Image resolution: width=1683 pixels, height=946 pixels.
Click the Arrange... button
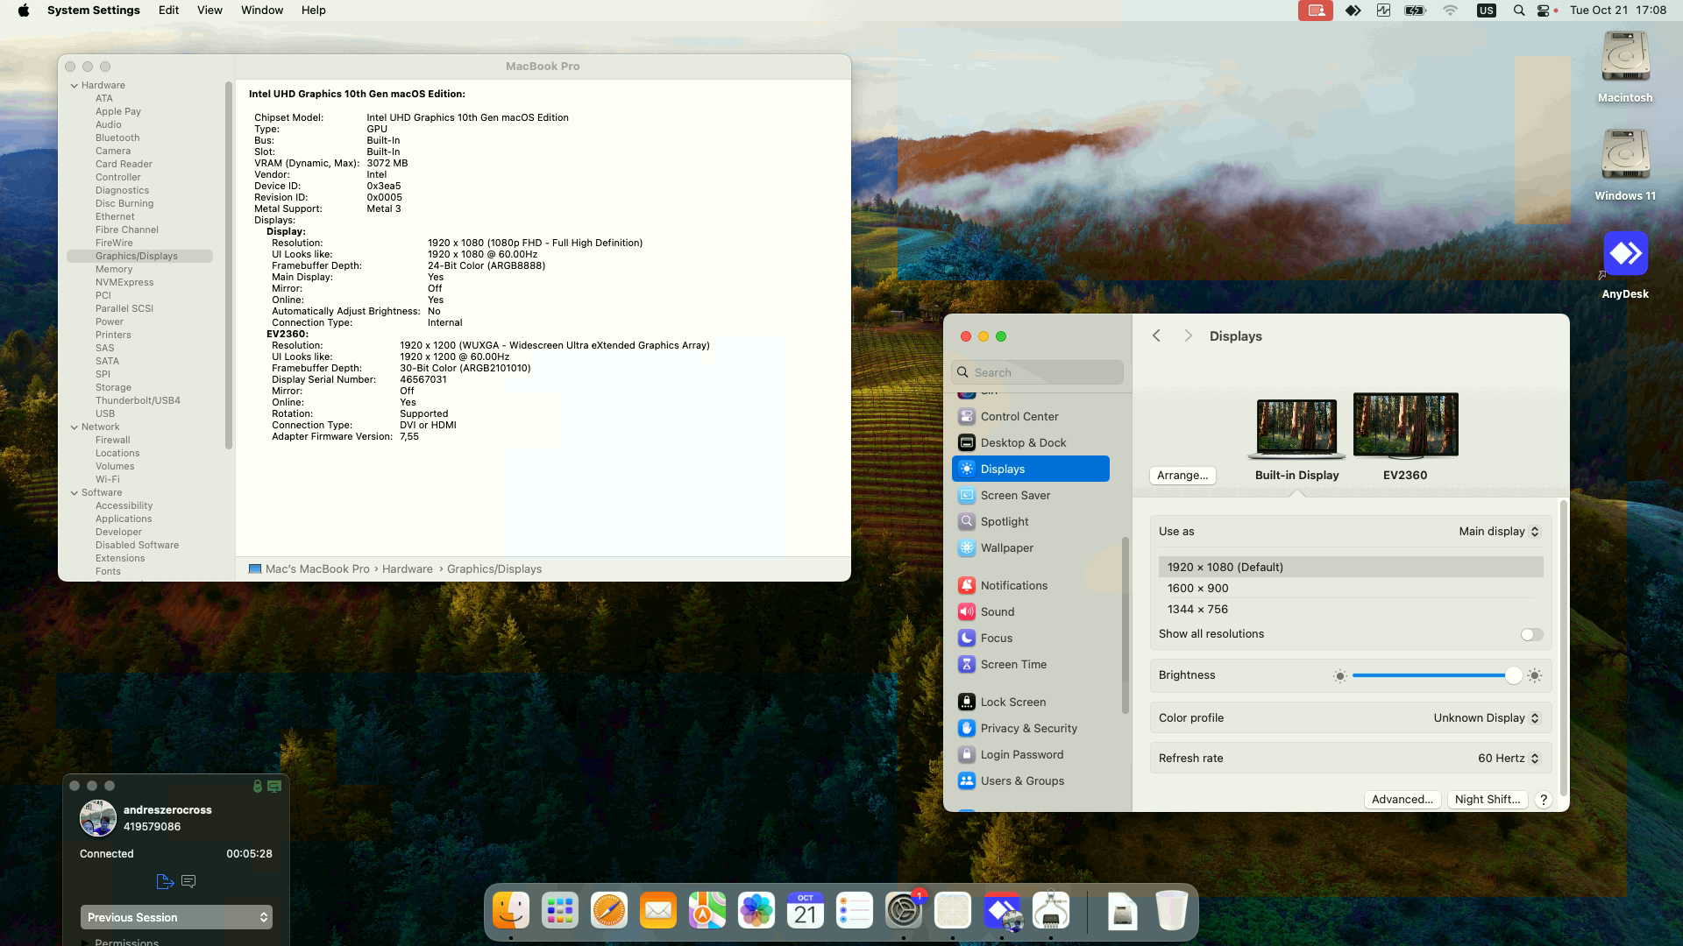click(1182, 475)
